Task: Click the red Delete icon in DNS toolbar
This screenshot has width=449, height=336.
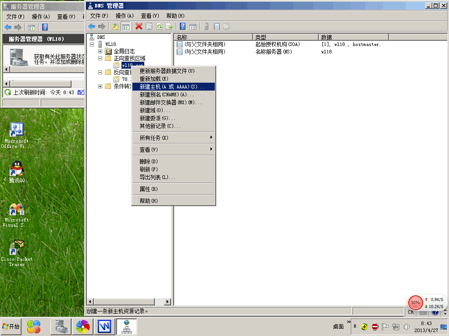Action: tap(139, 27)
